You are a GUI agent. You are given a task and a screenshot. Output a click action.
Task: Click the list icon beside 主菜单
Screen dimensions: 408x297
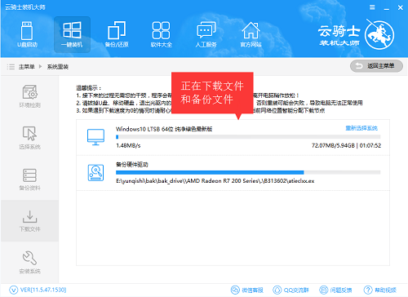click(x=11, y=67)
